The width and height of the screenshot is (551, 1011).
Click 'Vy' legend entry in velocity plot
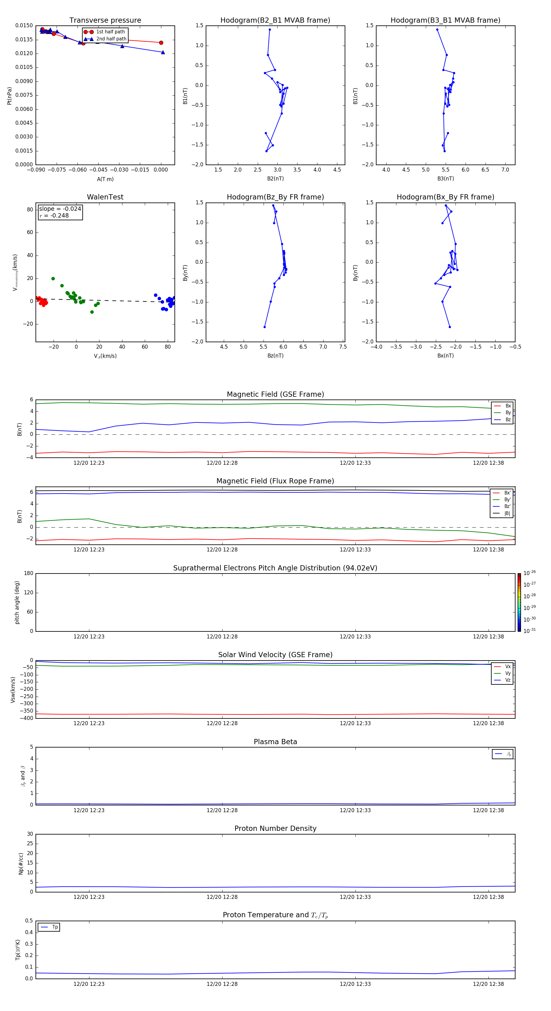pyautogui.click(x=502, y=673)
